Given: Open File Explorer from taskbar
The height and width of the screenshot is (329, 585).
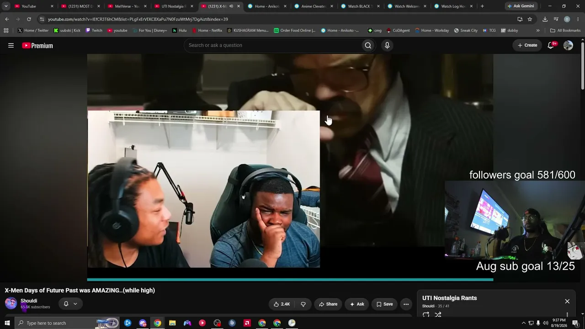Looking at the screenshot, I should point(172,323).
